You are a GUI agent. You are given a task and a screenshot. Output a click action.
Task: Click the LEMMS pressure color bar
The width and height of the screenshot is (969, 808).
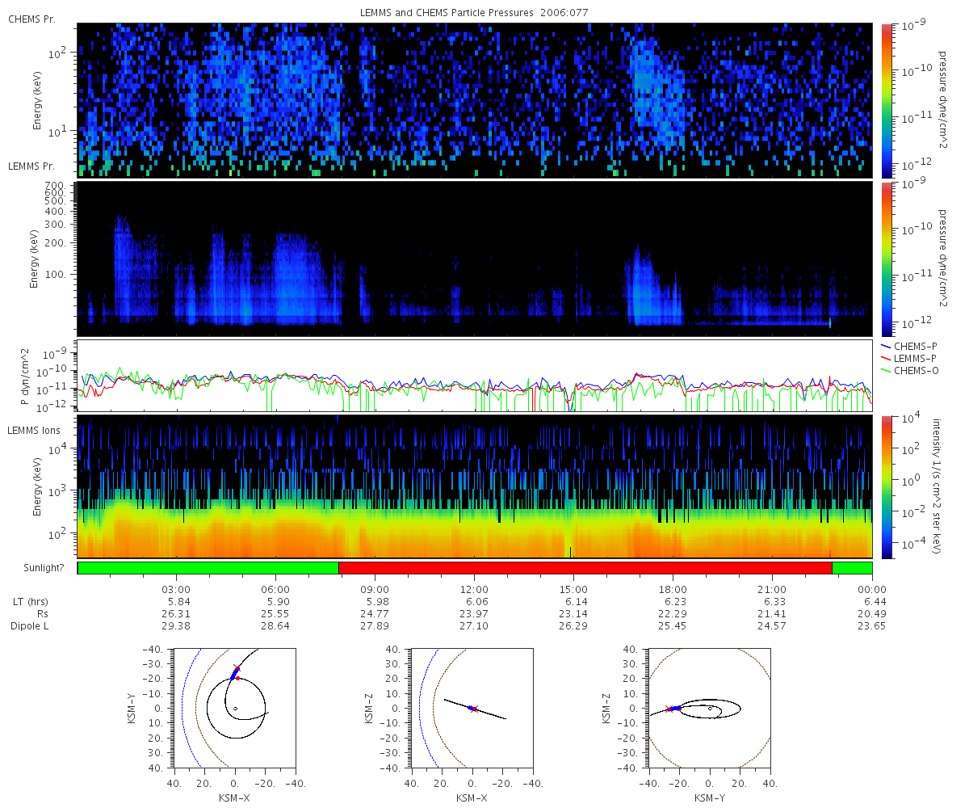tap(884, 259)
